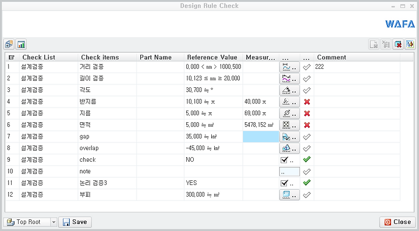
Task: Click the Close button
Action: [397, 222]
